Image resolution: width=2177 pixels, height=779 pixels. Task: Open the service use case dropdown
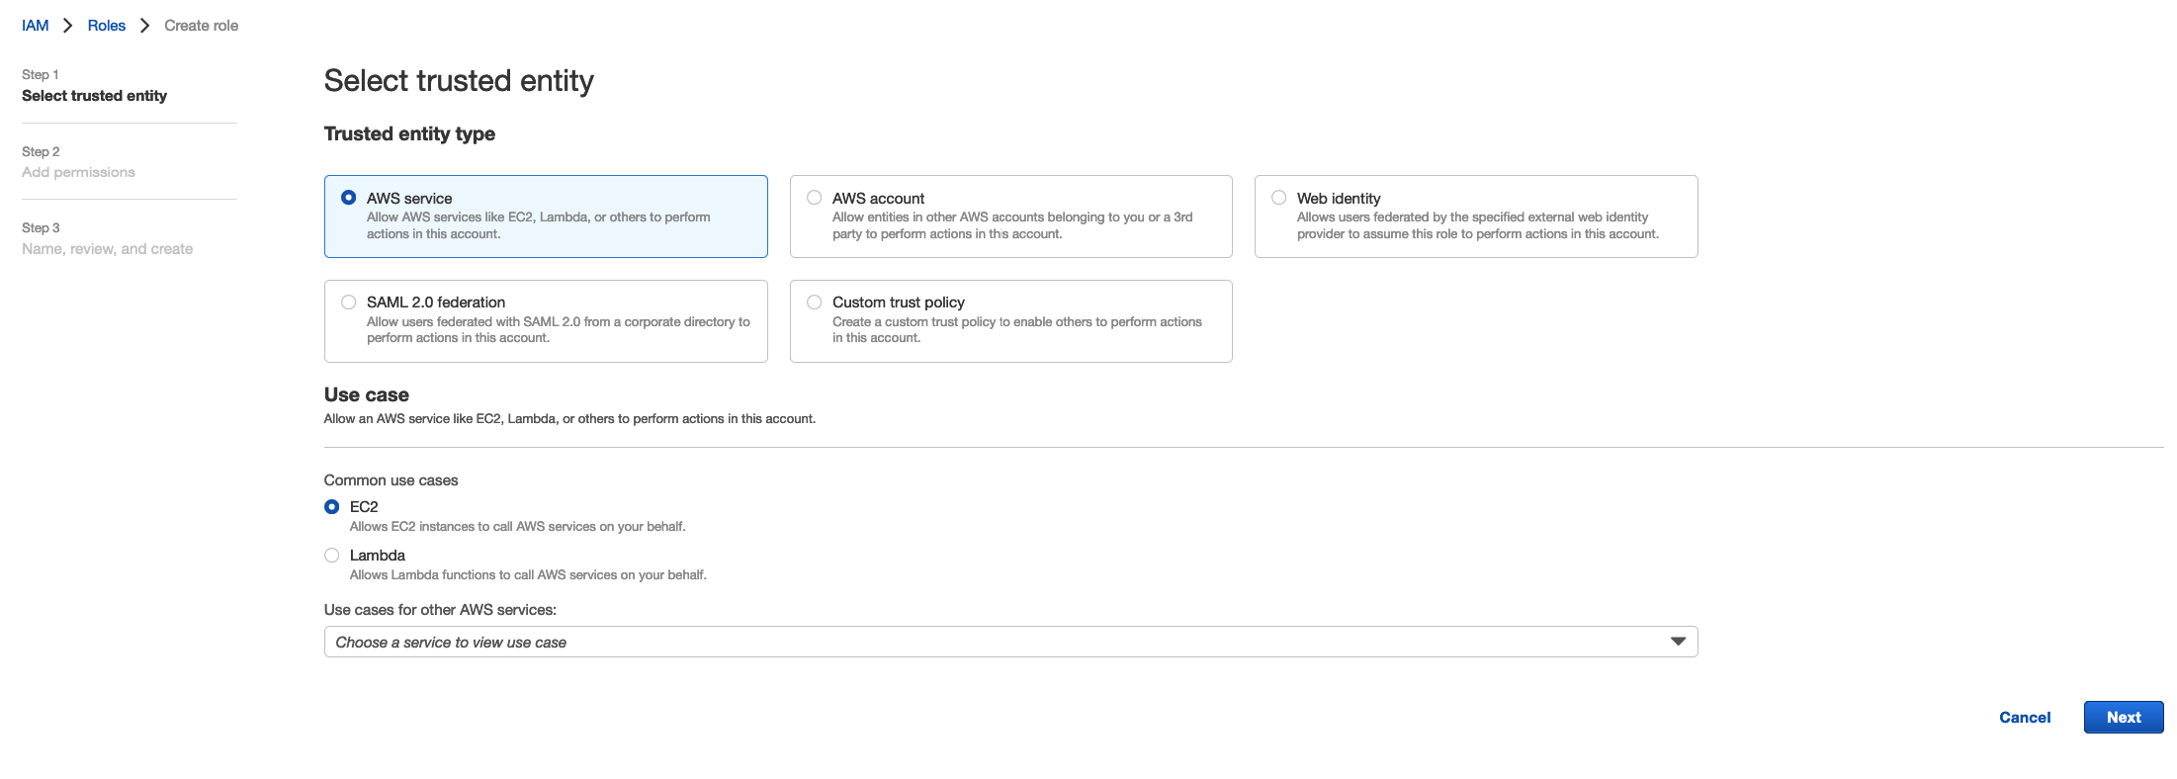(x=989, y=642)
